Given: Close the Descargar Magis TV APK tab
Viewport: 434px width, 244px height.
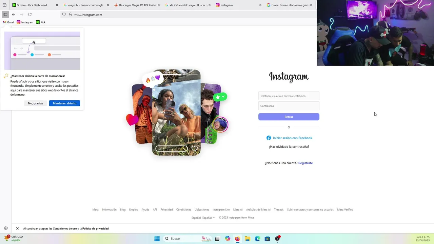Looking at the screenshot, I should (x=158, y=5).
